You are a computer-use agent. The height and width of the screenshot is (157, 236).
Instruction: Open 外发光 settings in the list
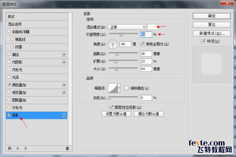(37, 108)
